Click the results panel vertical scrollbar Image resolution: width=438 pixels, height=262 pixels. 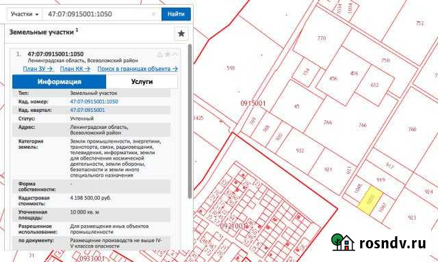pos(190,121)
